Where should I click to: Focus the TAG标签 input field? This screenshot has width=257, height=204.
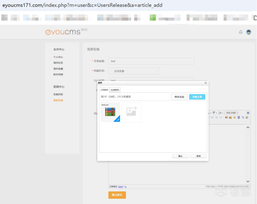[x=151, y=79]
